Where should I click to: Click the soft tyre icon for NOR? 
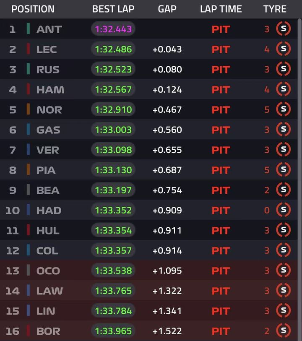(x=284, y=109)
